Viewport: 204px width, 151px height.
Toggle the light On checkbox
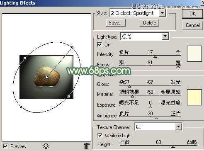pyautogui.click(x=100, y=45)
